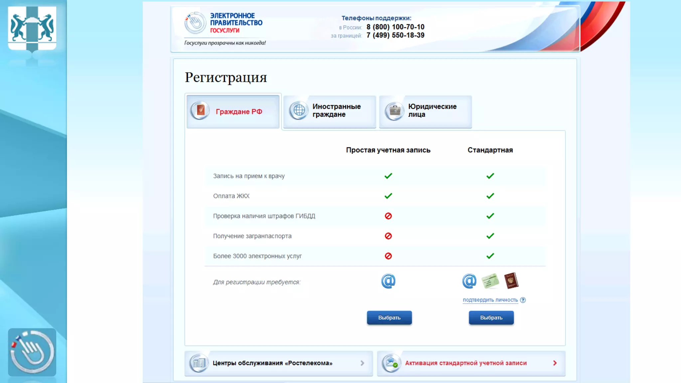Select the Граждане РФ tab

(x=233, y=112)
